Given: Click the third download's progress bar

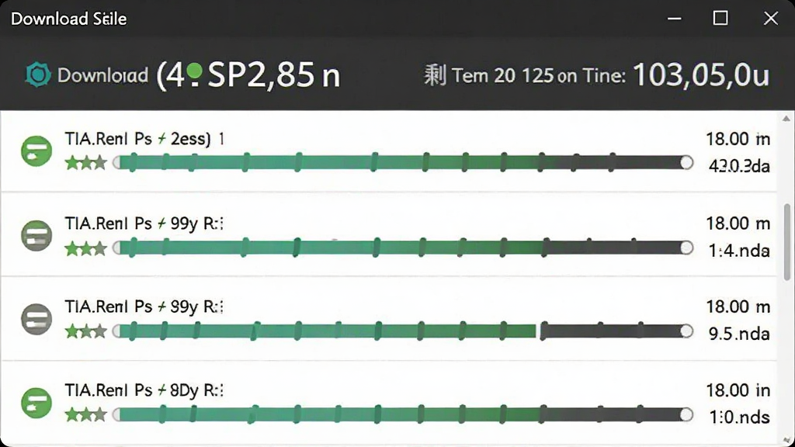Looking at the screenshot, I should pos(403,331).
